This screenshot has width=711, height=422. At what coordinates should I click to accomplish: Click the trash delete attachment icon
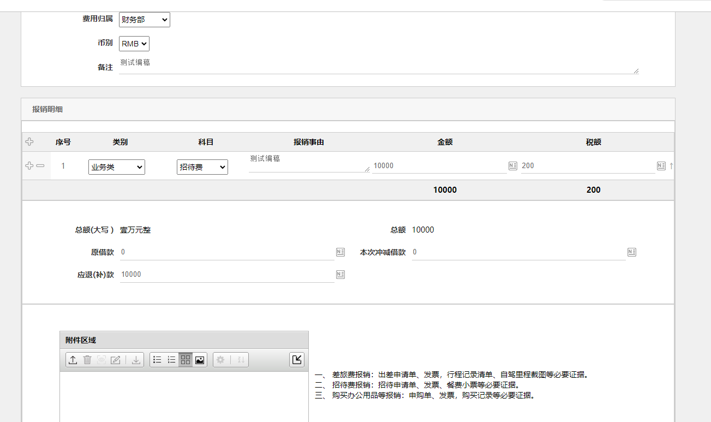pos(87,360)
